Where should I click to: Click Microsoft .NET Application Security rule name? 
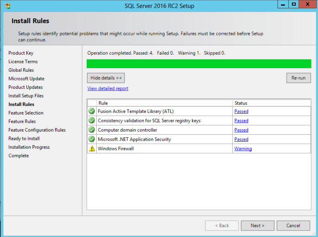pos(134,139)
